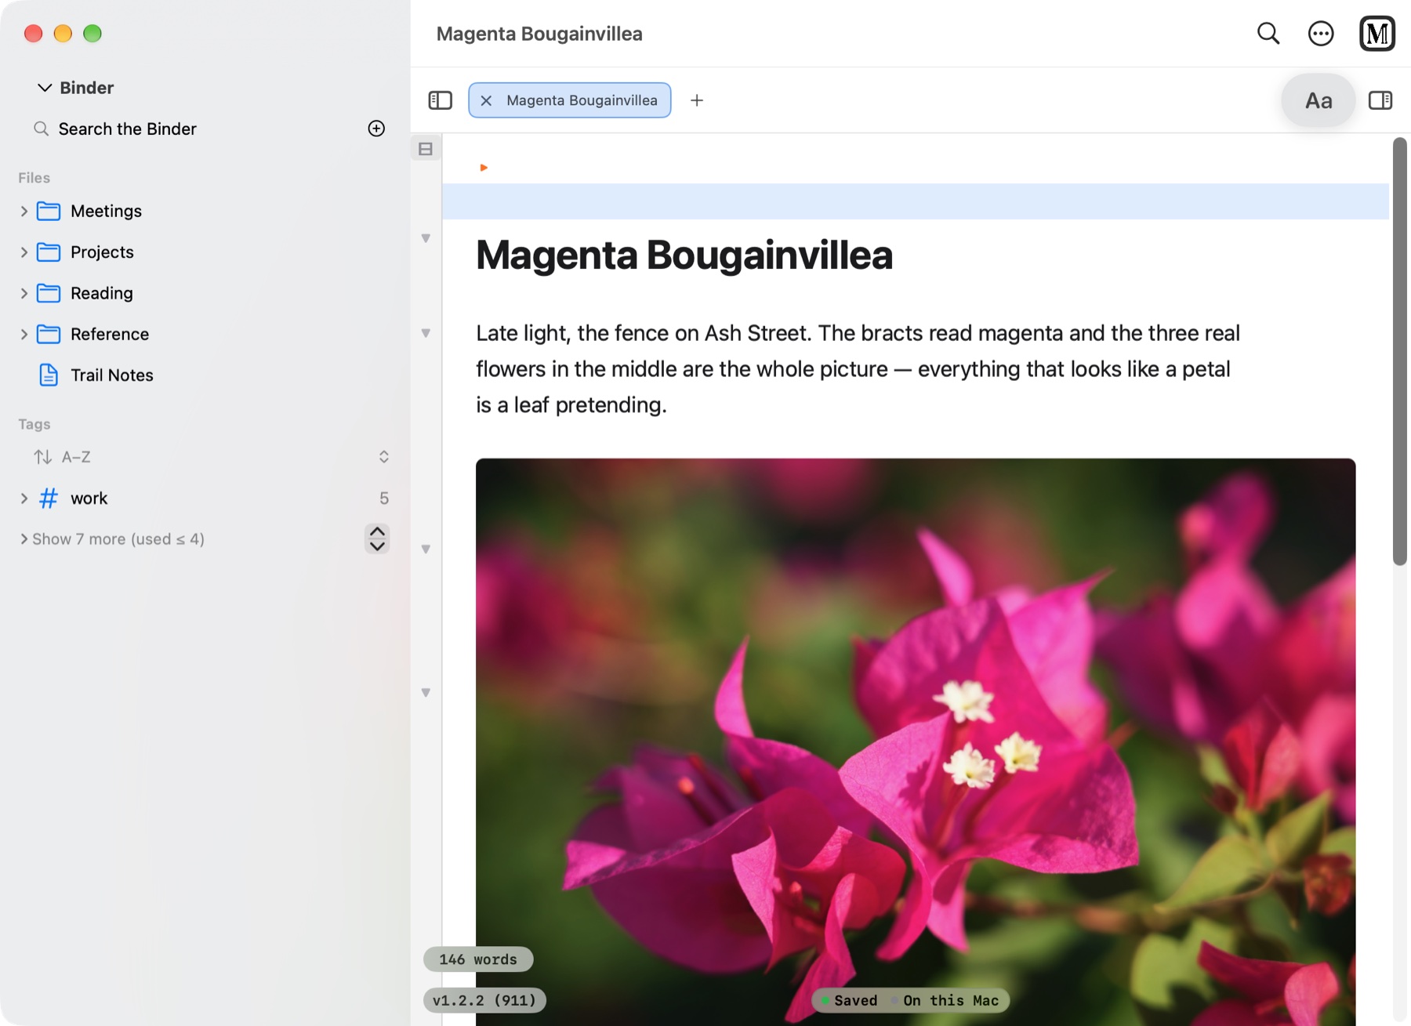Click the On this Mac location label
Screen dimensions: 1411x1026
945,1000
